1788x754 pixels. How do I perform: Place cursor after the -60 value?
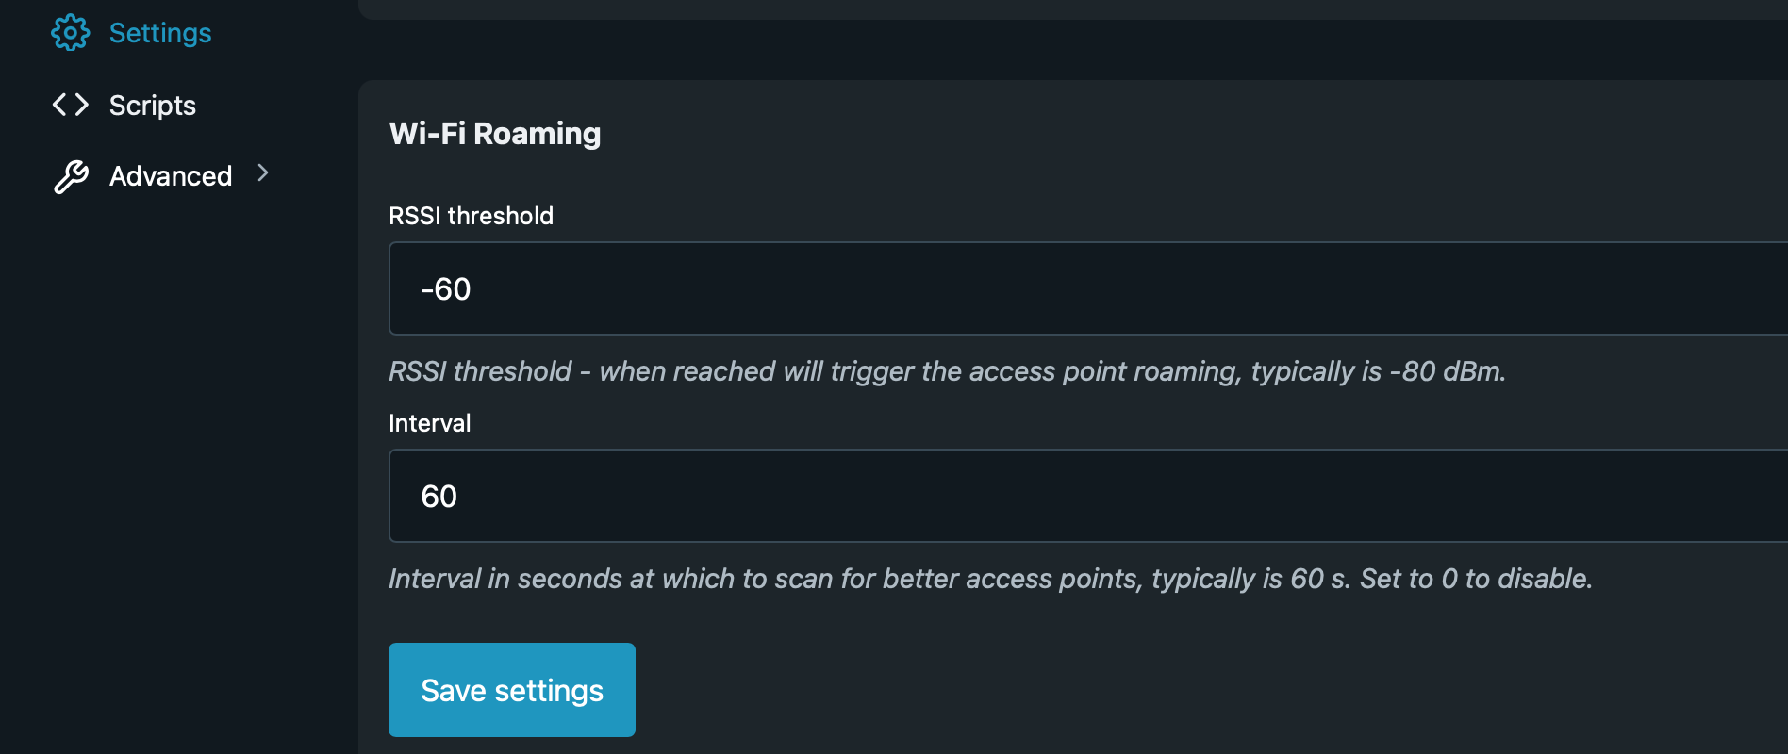coord(472,289)
